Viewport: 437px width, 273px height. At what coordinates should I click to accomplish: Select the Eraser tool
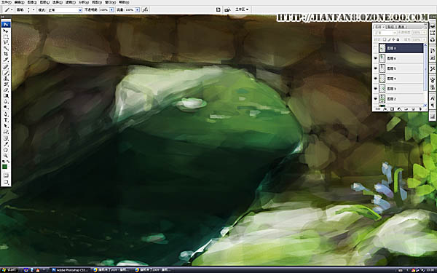[x=6, y=90]
